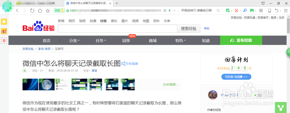Open the 商城 navigation item

tap(153, 41)
